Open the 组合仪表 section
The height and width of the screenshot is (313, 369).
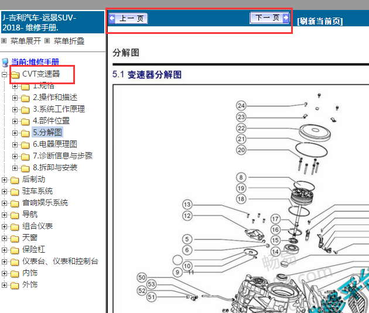[x=37, y=226]
